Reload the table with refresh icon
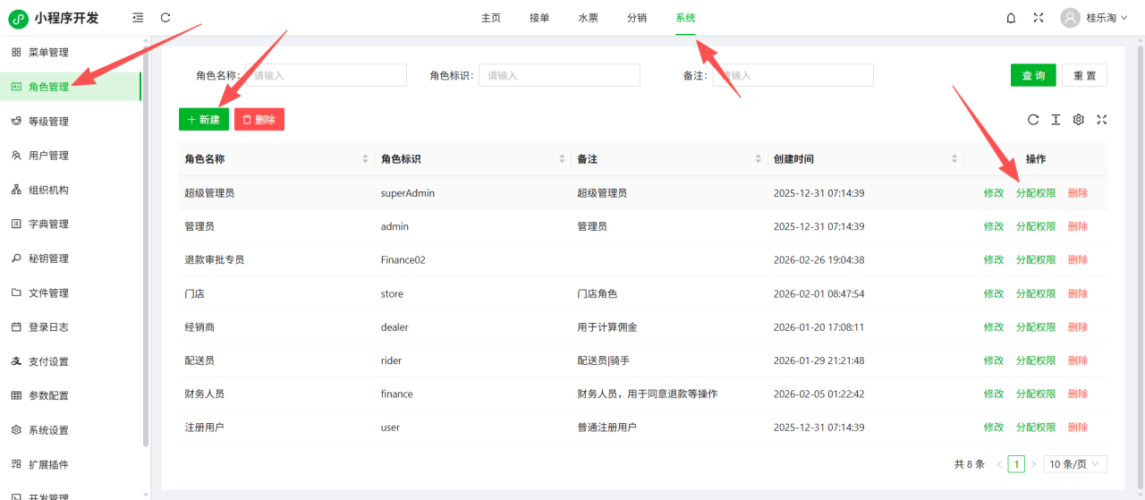 click(1033, 120)
